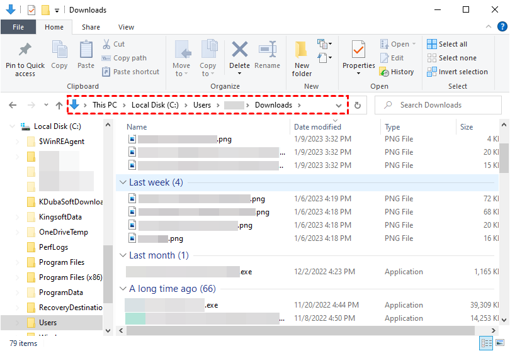Screen dimensions: 510x351
Task: Open the File menu
Action: tap(18, 27)
